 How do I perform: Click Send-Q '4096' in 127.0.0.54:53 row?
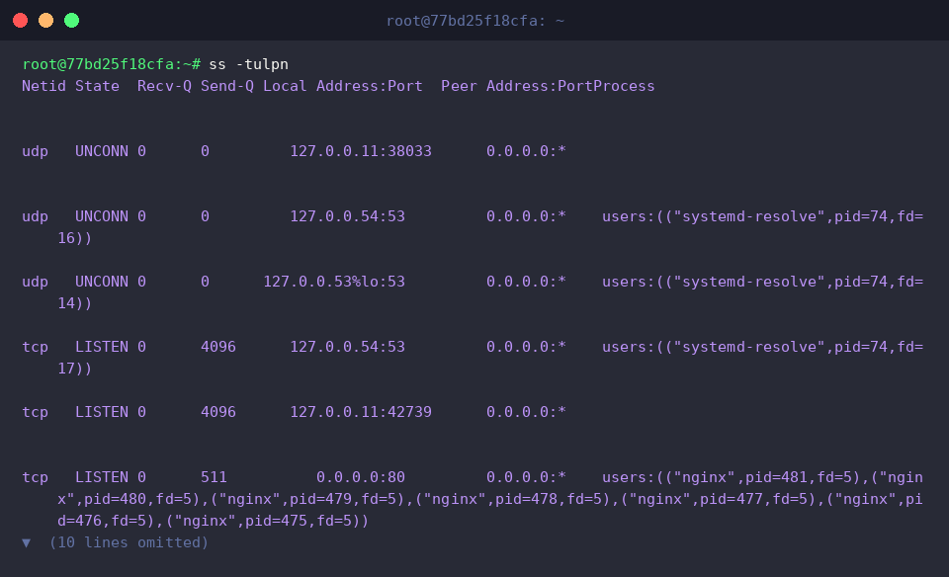pyautogui.click(x=217, y=347)
